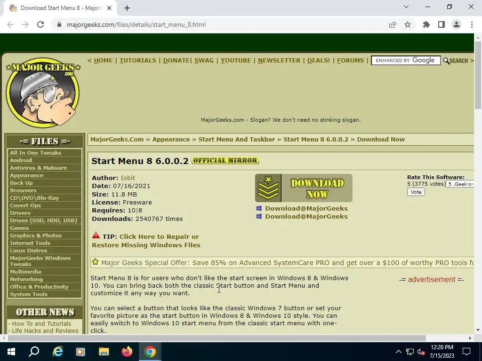Viewport: 482px width, 361px height.
Task: Open the NEWSLETTER menu link
Action: point(279,61)
